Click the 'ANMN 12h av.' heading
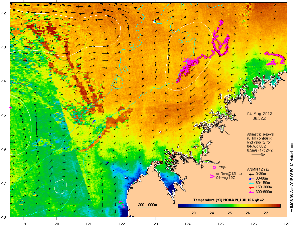The width and height of the screenshot is (294, 227). click(259, 169)
